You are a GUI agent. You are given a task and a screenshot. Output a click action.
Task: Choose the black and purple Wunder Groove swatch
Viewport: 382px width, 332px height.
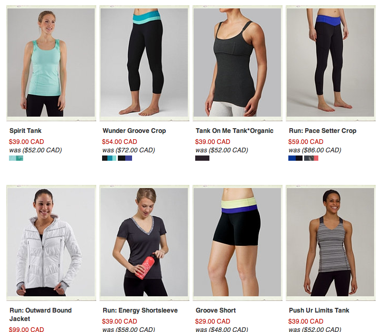pos(125,158)
